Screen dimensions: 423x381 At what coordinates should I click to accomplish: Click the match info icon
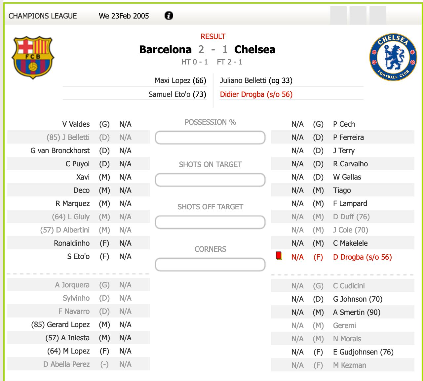tap(169, 16)
